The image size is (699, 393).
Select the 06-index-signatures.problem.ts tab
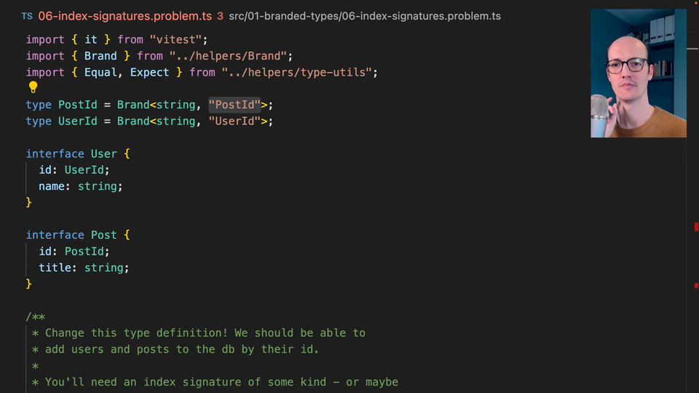(126, 16)
